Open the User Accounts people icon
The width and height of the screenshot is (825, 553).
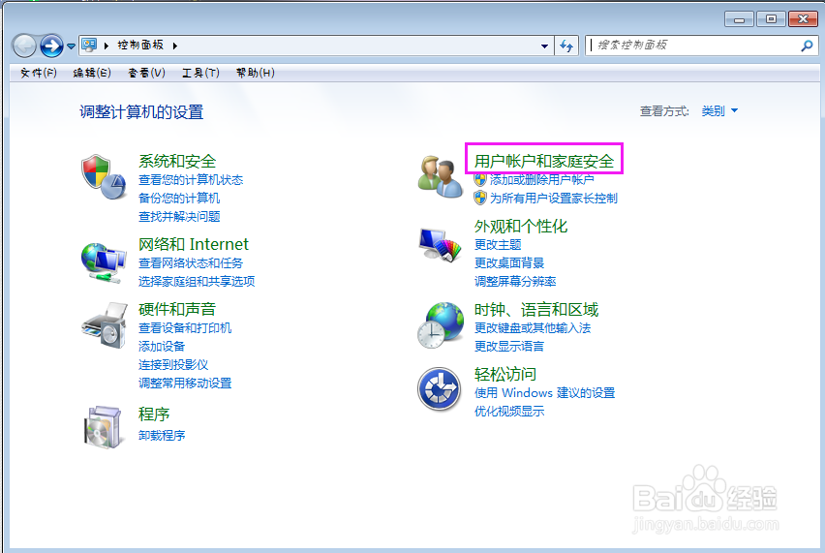441,177
